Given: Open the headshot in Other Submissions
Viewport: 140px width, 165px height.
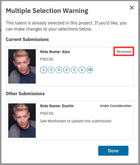Looking at the screenshot, I should (x=22, y=121).
